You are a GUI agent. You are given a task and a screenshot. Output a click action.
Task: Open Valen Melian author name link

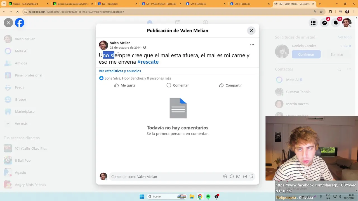click(120, 43)
